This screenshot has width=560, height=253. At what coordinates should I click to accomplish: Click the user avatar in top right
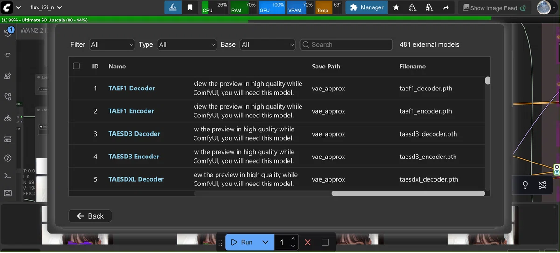point(544,7)
